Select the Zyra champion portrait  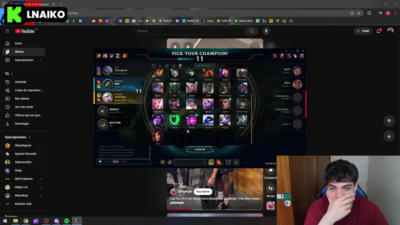click(158, 136)
